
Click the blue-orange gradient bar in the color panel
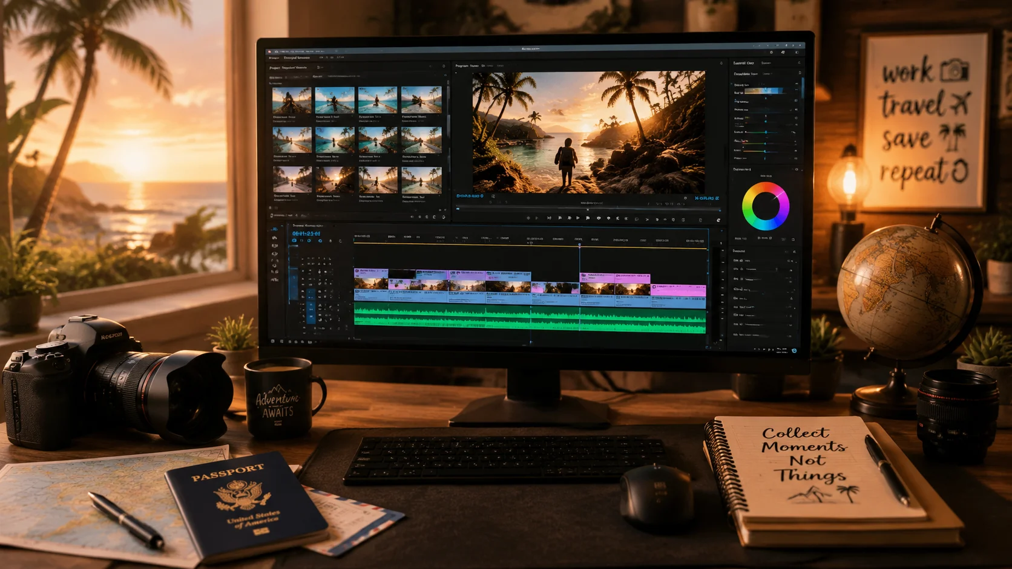764,91
